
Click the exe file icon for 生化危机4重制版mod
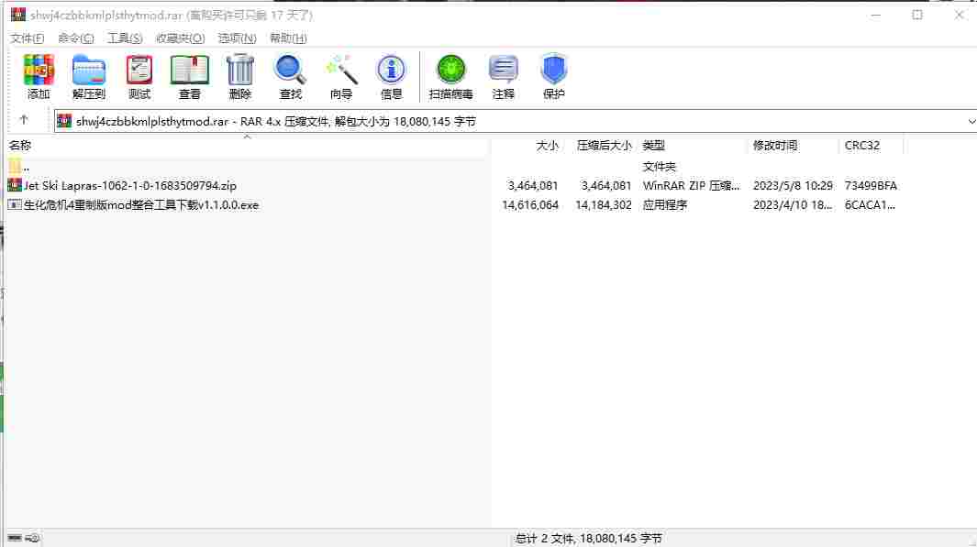[15, 204]
